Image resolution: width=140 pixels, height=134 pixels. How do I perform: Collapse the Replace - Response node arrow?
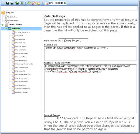coord(2,25)
